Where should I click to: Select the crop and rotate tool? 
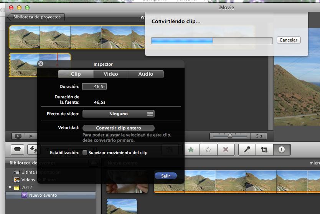click(x=264, y=150)
